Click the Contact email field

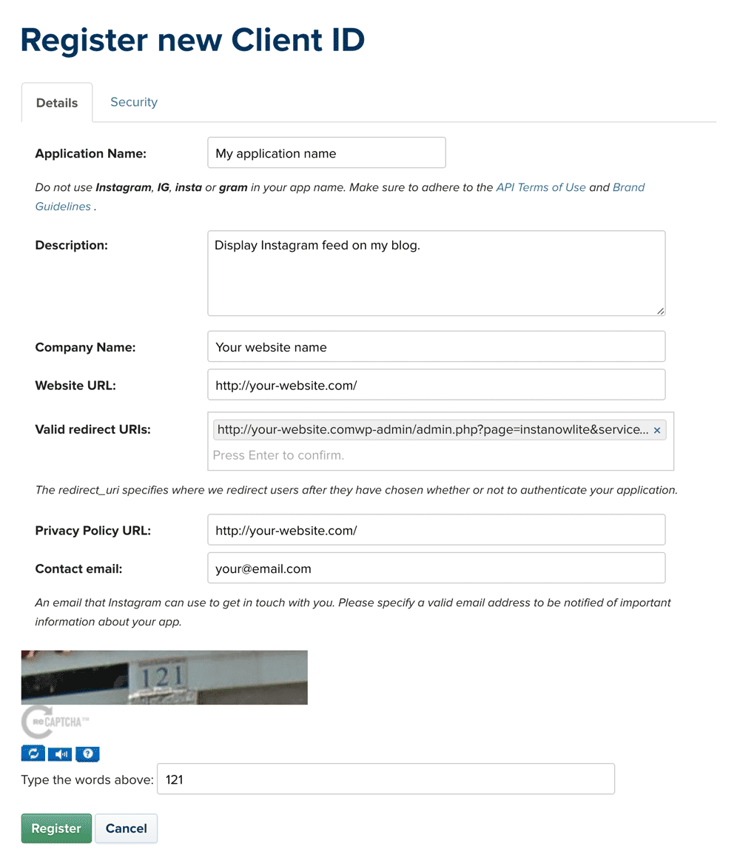pos(437,568)
